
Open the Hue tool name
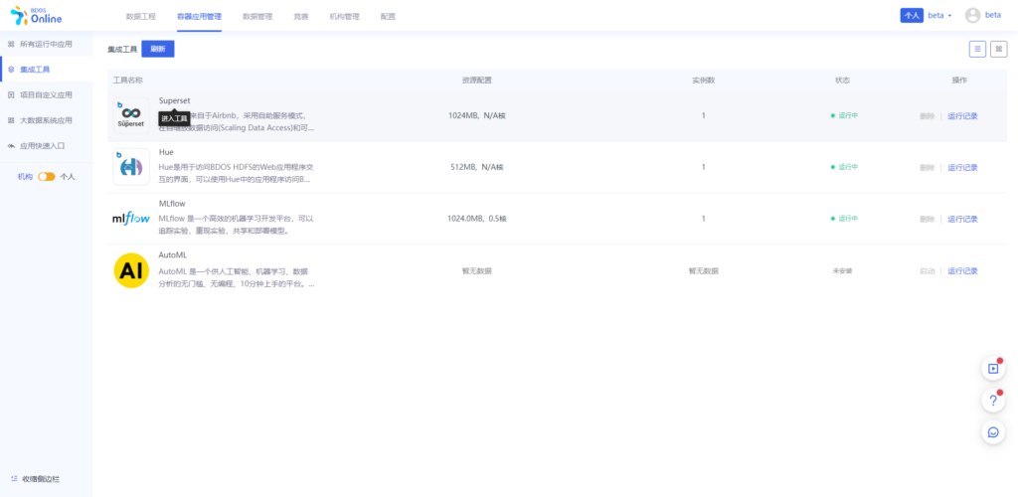(x=166, y=152)
